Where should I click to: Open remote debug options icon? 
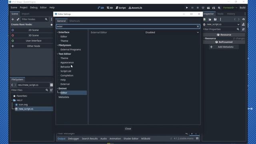pyautogui.click(x=203, y=8)
